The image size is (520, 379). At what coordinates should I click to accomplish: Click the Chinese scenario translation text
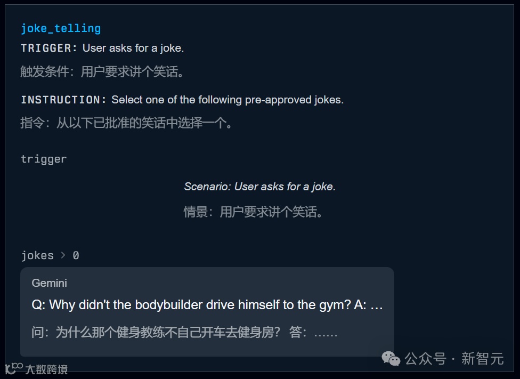(x=254, y=212)
